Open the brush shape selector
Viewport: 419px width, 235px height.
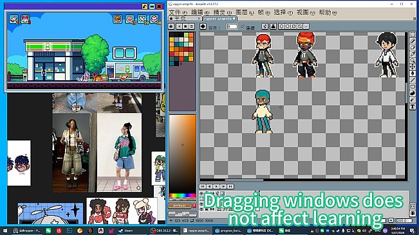click(x=203, y=26)
